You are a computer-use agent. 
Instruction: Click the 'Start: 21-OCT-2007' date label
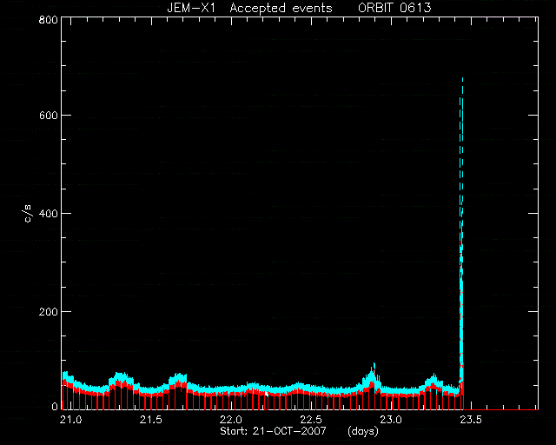(273, 431)
